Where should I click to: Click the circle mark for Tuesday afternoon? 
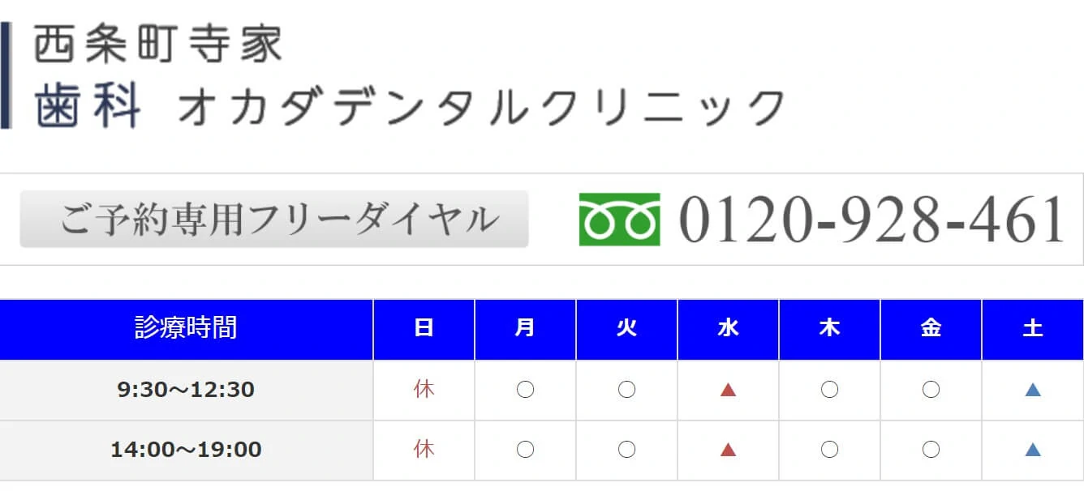[626, 450]
